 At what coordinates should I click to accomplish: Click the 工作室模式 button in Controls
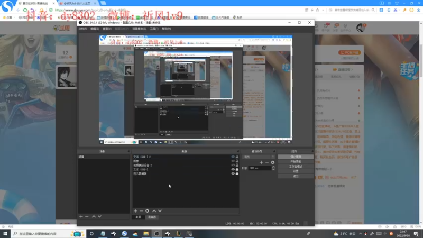pyautogui.click(x=296, y=167)
